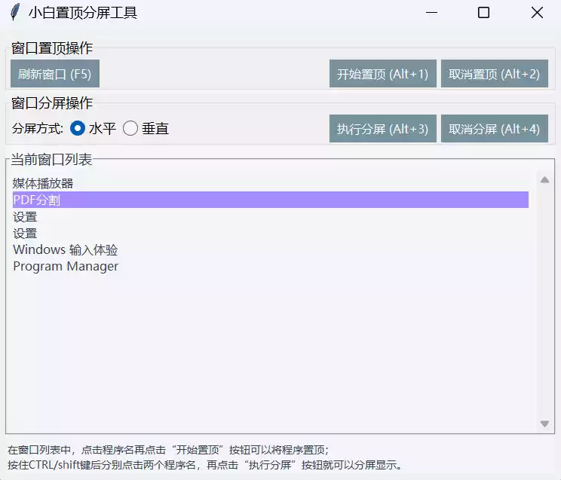This screenshot has width=561, height=480.
Task: Click the window list's vertical scrollbar track
Action: pyautogui.click(x=544, y=301)
